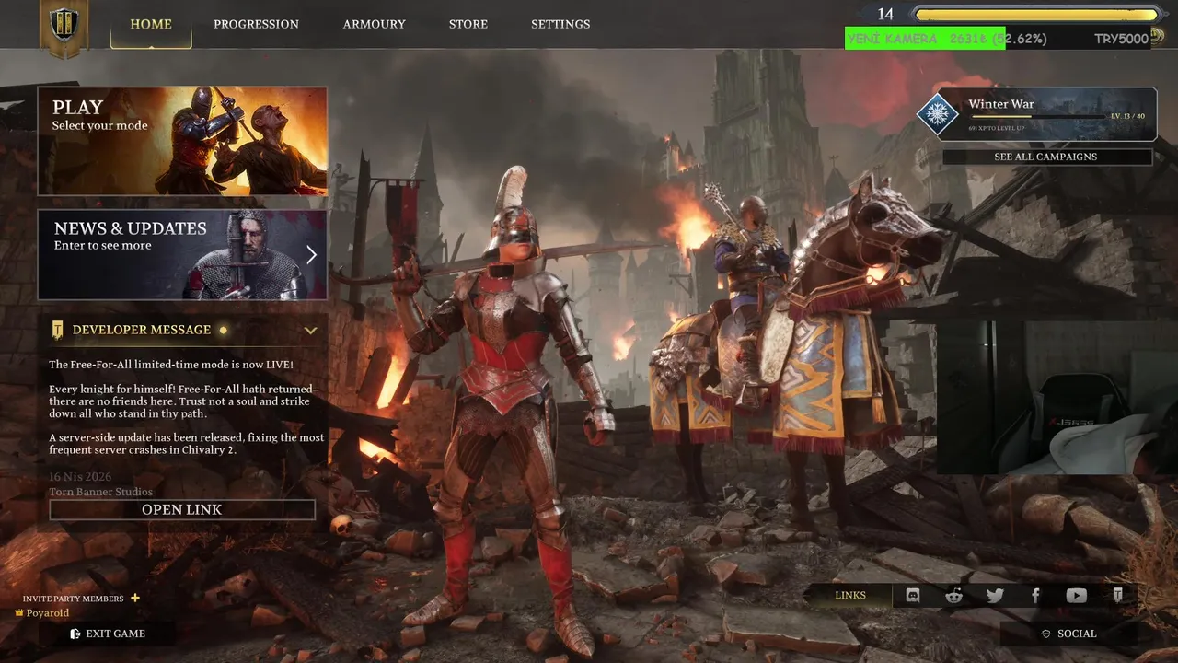1178x663 pixels.
Task: Open the Settings tab
Action: [560, 24]
